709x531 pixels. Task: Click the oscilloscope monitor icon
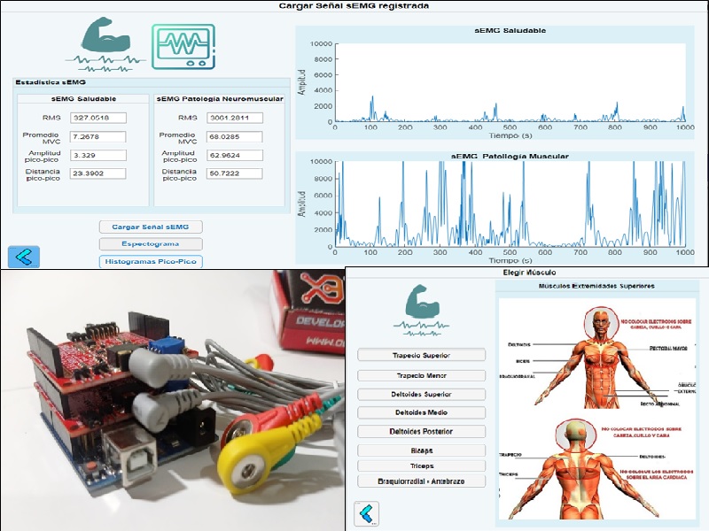coord(183,47)
